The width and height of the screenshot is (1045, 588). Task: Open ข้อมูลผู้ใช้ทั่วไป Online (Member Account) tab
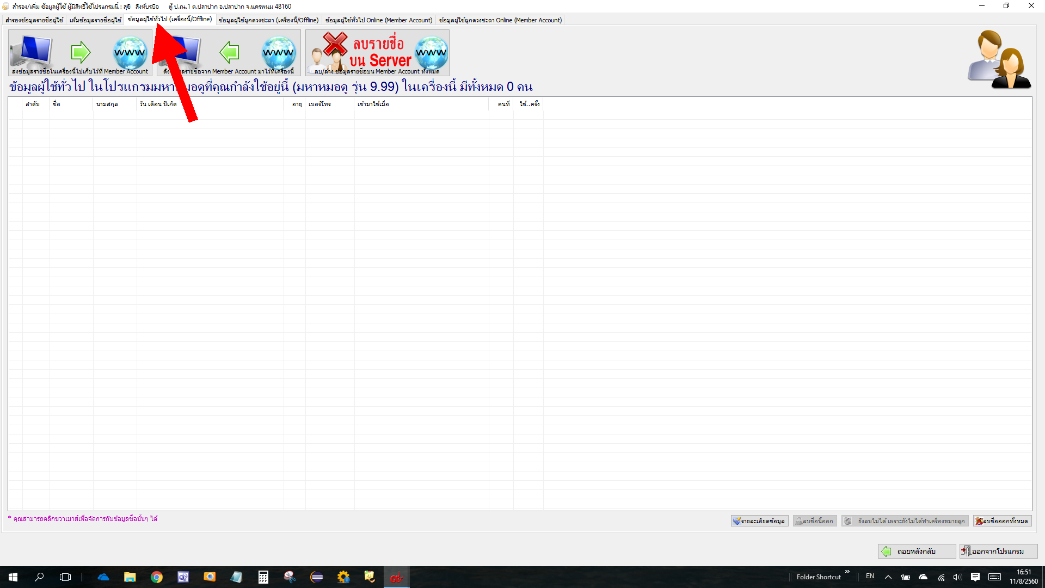point(378,20)
